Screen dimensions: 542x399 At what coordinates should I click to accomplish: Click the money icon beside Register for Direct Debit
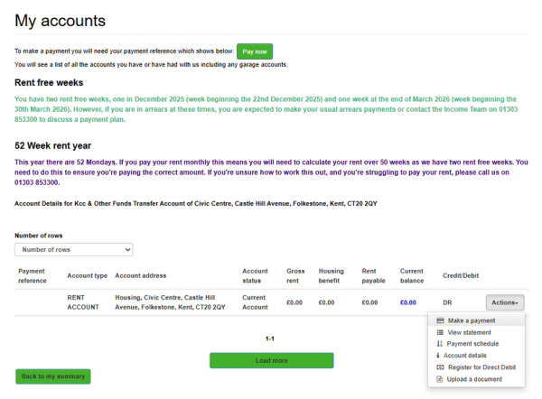(440, 367)
